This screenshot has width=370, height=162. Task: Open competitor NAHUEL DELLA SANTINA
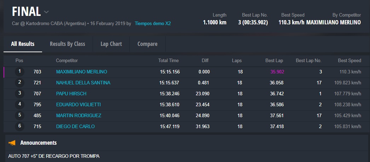(x=83, y=83)
